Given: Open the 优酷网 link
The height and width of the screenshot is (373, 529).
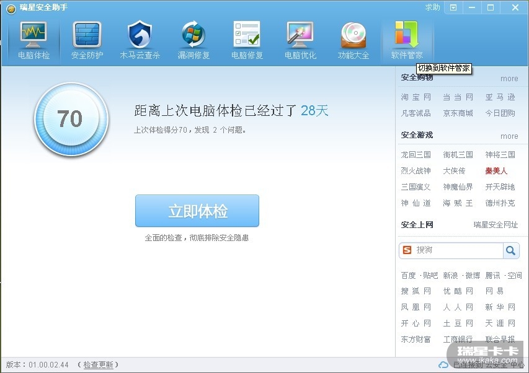Looking at the screenshot, I should pos(458,291).
